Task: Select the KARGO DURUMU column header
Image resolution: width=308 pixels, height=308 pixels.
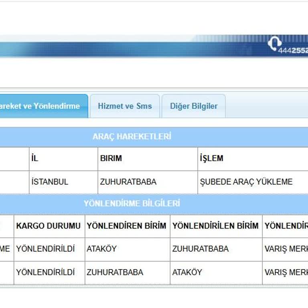Action: [49, 226]
